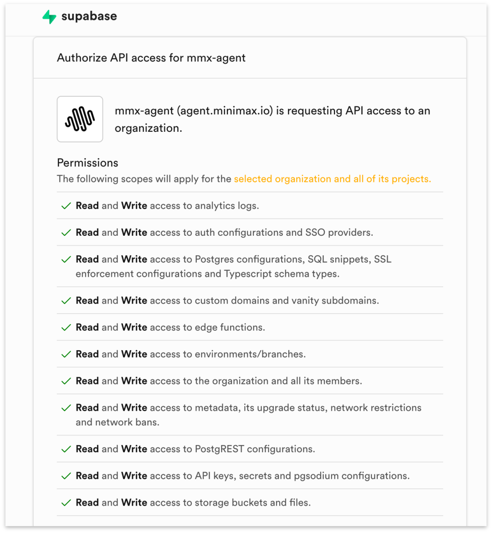Click the checkmark beside SSO providers permission
The width and height of the screenshot is (492, 533).
66,233
